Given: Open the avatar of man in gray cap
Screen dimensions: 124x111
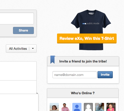Looking at the screenshot, I should click(x=100, y=107).
